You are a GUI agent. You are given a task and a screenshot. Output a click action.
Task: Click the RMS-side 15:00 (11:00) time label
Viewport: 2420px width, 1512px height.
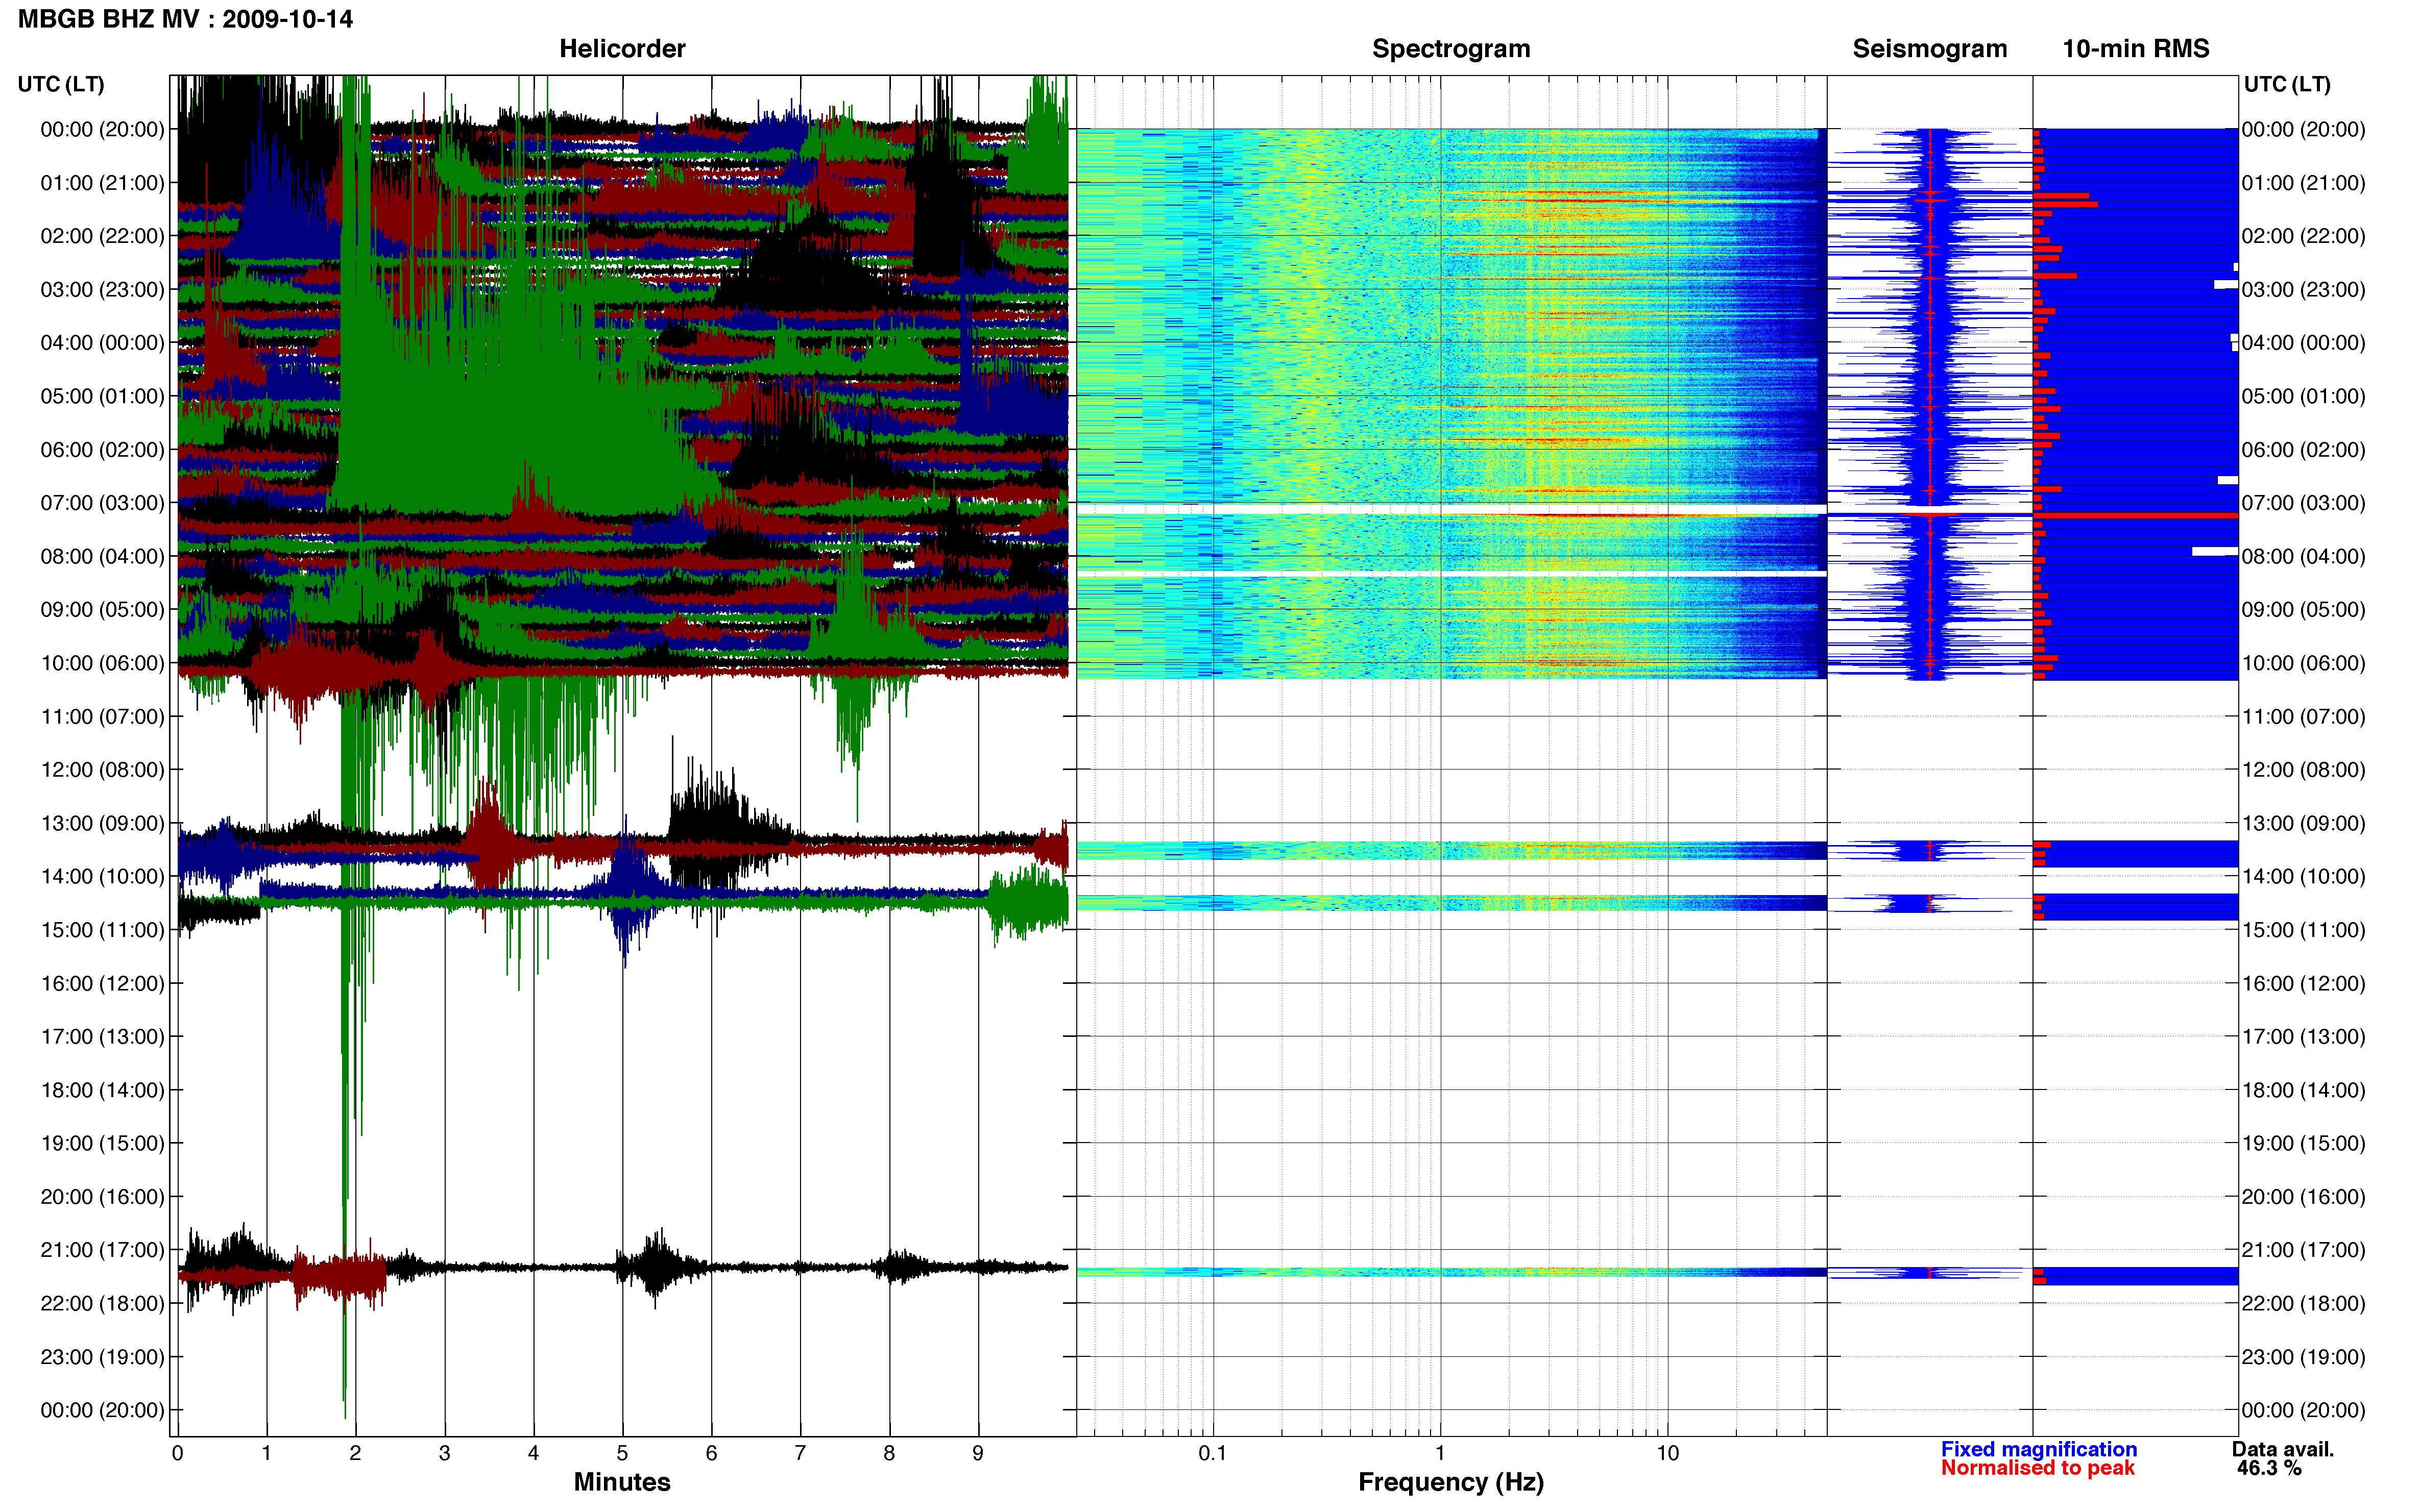[x=2304, y=930]
